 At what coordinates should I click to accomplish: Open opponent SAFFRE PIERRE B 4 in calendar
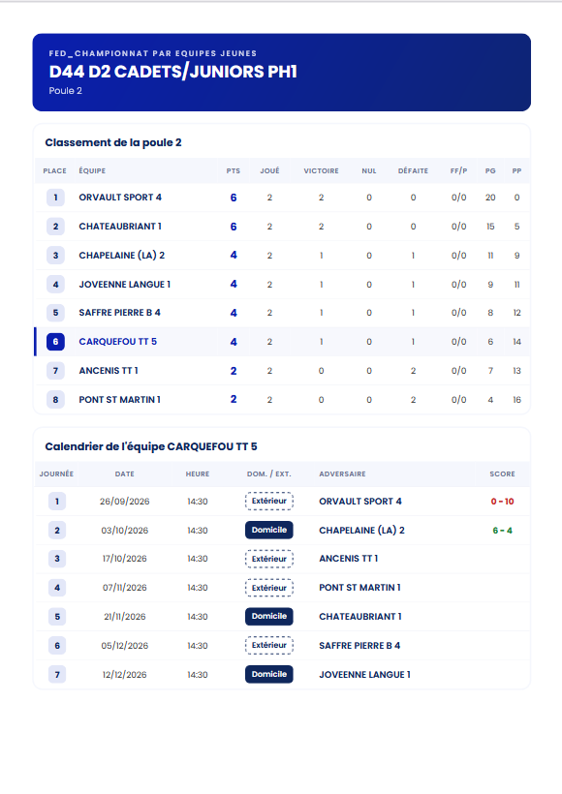click(x=359, y=646)
